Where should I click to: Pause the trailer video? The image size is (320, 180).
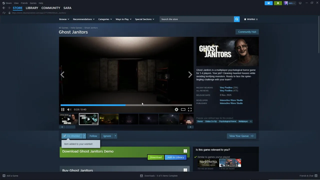[x=63, y=109]
